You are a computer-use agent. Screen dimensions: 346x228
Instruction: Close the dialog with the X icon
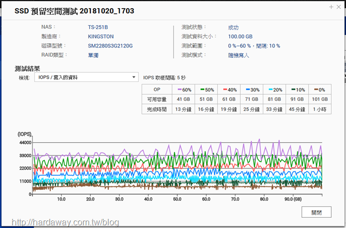click(339, 7)
